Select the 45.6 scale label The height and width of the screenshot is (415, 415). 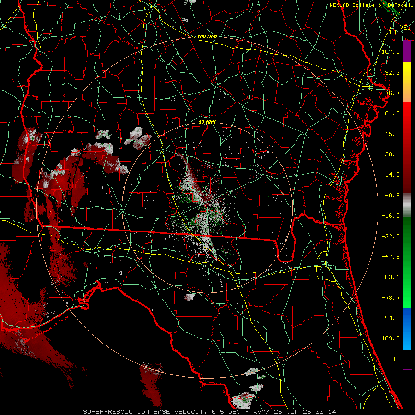point(392,134)
